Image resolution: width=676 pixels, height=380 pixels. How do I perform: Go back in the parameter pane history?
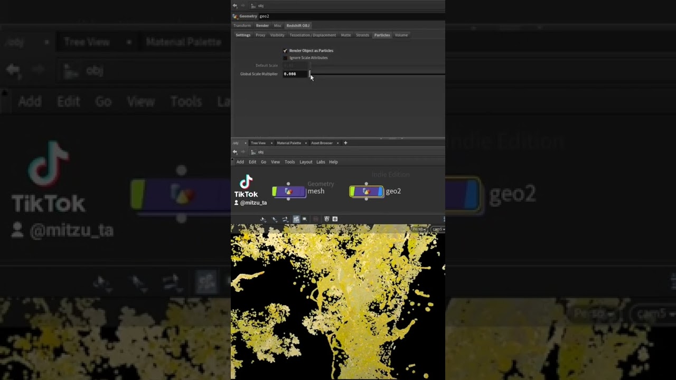pos(235,6)
